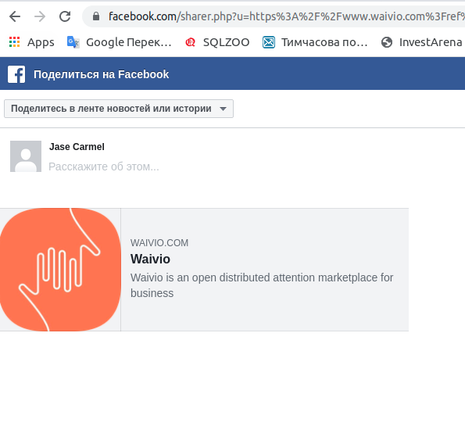Screen dimensions: 465x426
Task: Click the Waivio description text
Action: 262,285
